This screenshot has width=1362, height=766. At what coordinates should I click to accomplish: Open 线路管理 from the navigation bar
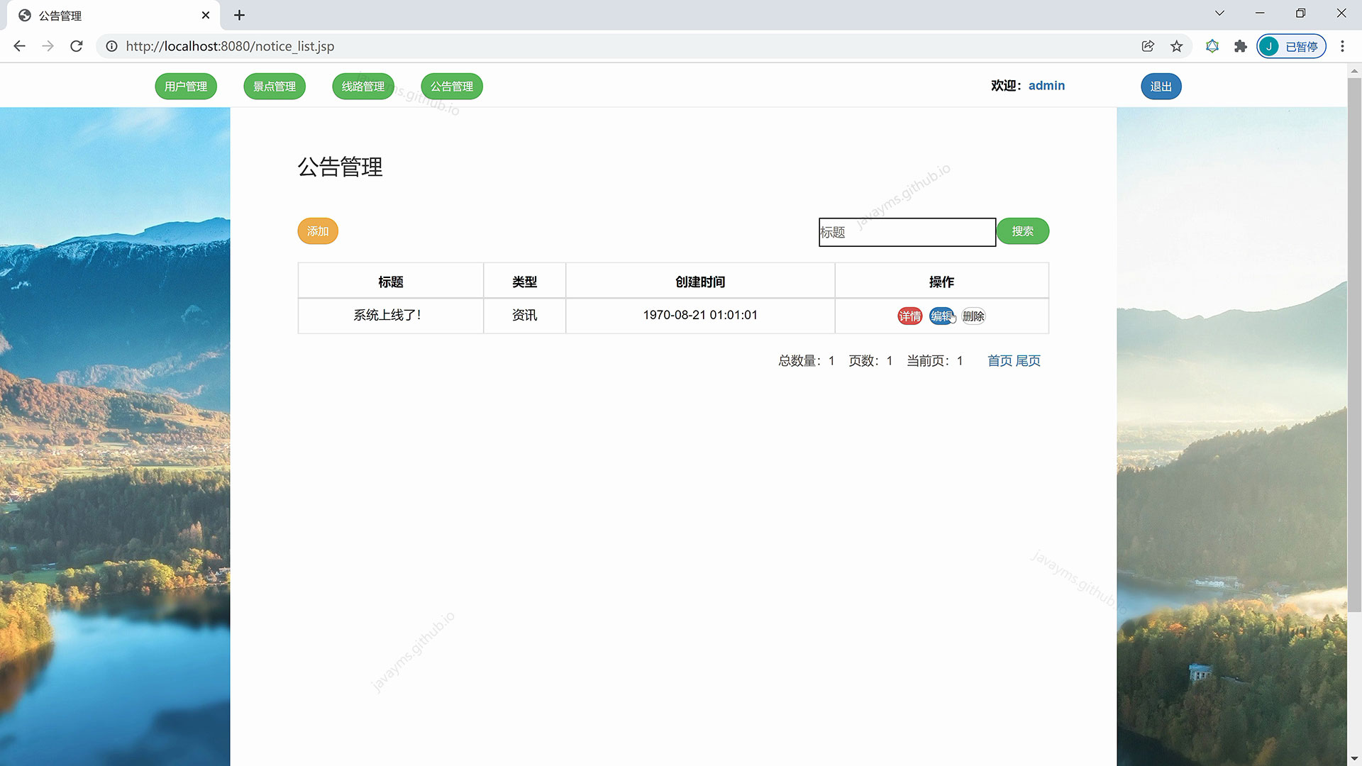coord(362,86)
